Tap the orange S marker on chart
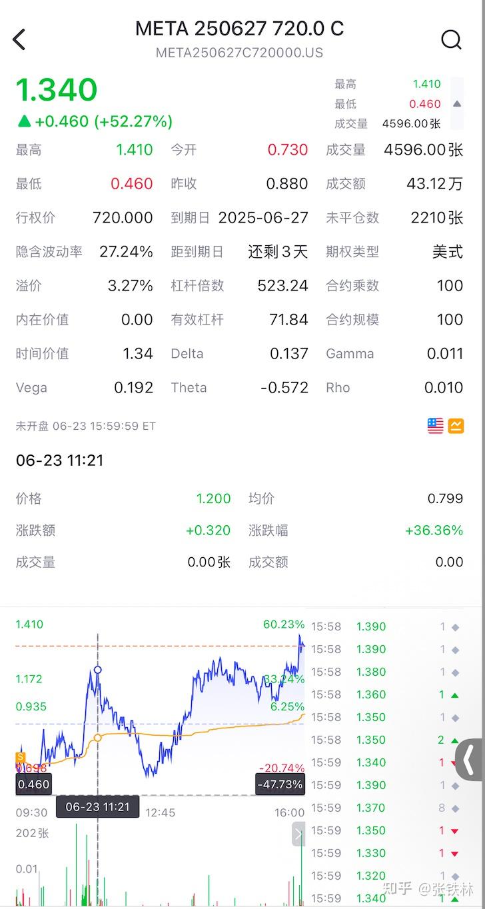 tap(20, 757)
